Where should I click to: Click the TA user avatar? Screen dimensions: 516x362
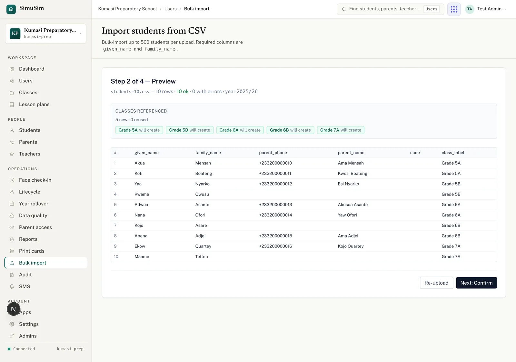click(470, 9)
